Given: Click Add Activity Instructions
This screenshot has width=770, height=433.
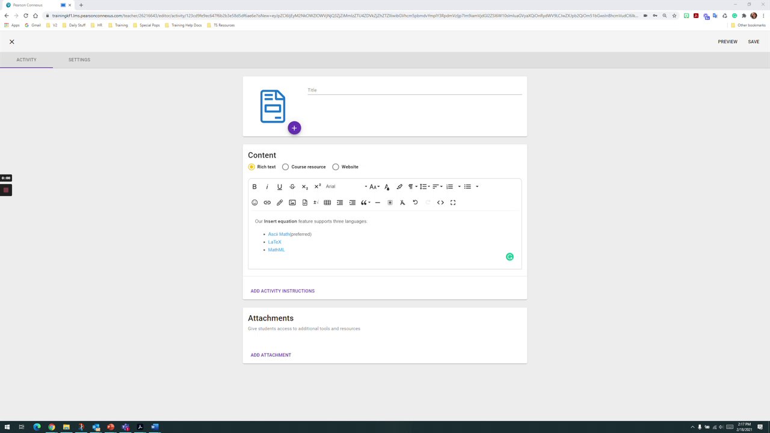Looking at the screenshot, I should tap(283, 291).
